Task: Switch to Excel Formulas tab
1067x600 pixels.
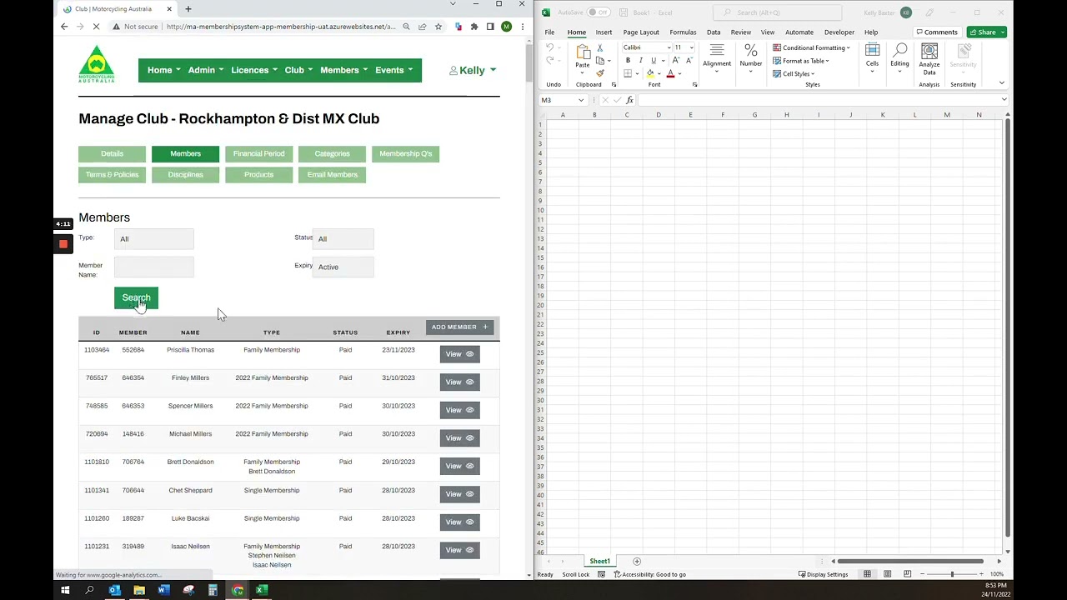Action: (x=683, y=32)
